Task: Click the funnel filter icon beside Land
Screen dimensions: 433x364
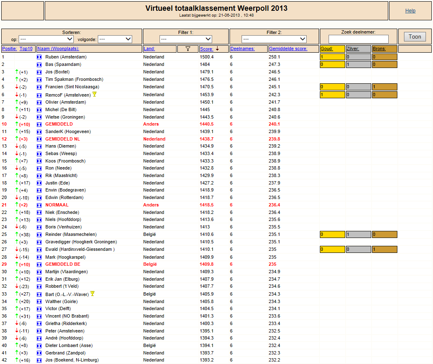Action: point(188,49)
